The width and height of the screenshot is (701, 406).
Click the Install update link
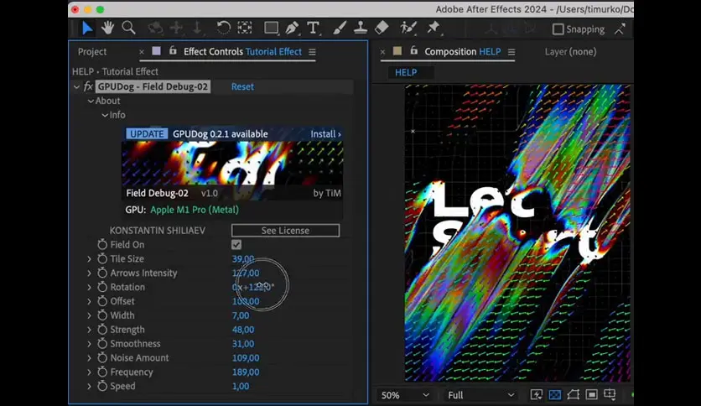pyautogui.click(x=325, y=134)
